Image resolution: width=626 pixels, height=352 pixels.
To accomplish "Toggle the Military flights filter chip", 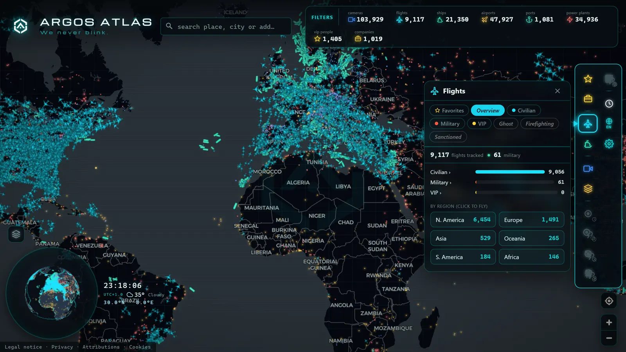I will (447, 124).
